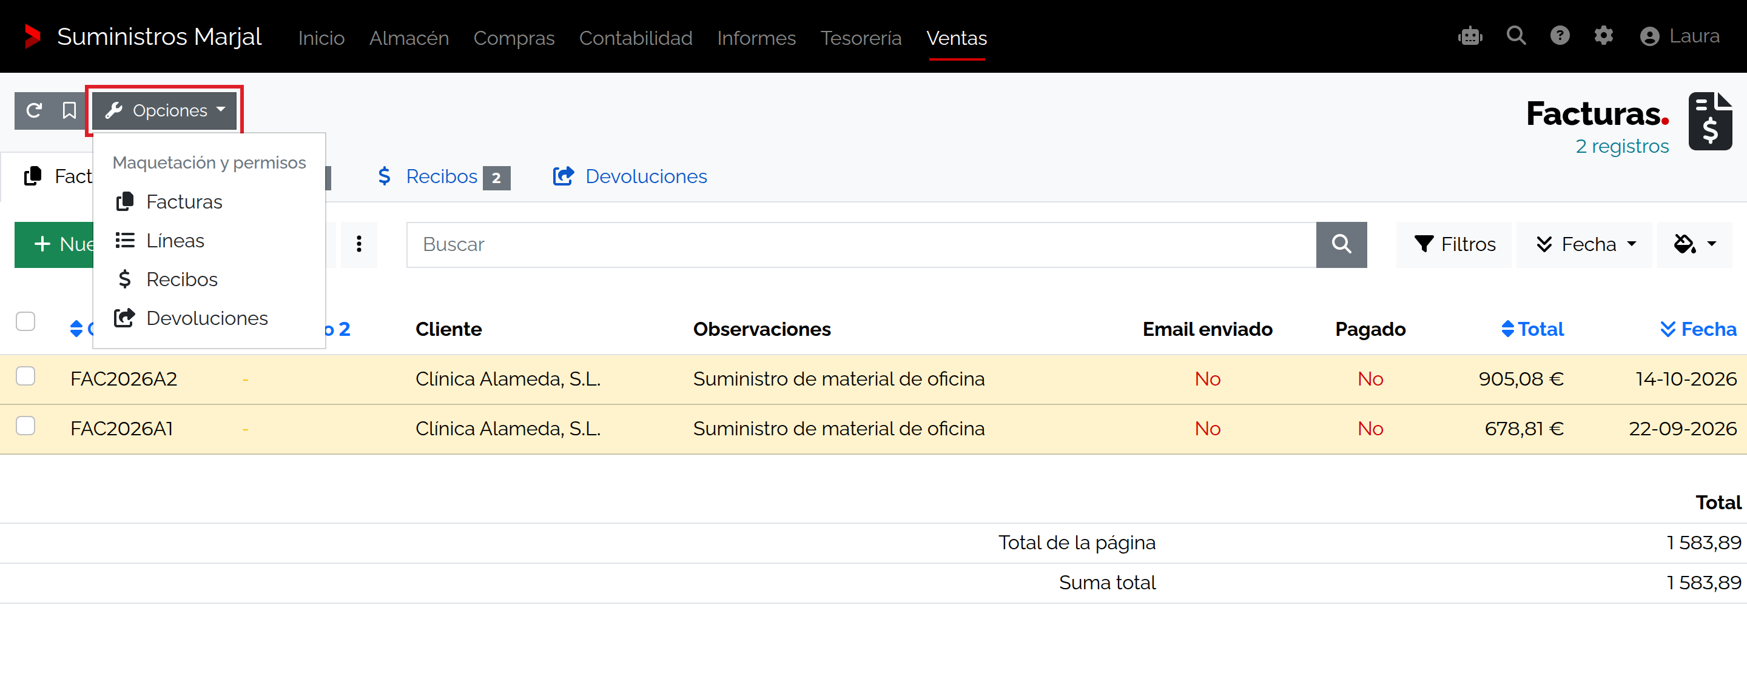The image size is (1747, 679).
Task: Check the FAC2026A2 row checkbox
Action: [25, 376]
